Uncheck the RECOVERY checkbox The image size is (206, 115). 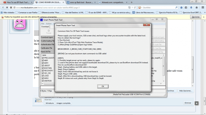coord(43,70)
